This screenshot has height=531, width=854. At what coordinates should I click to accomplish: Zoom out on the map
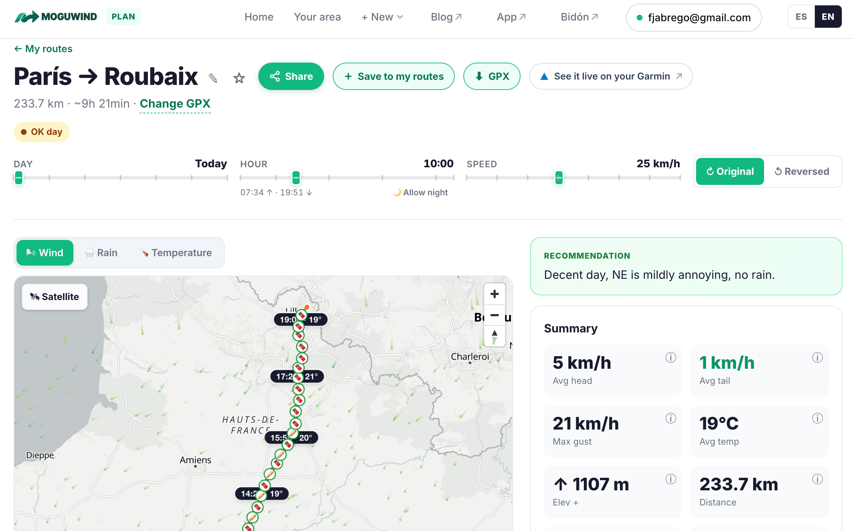[495, 315]
